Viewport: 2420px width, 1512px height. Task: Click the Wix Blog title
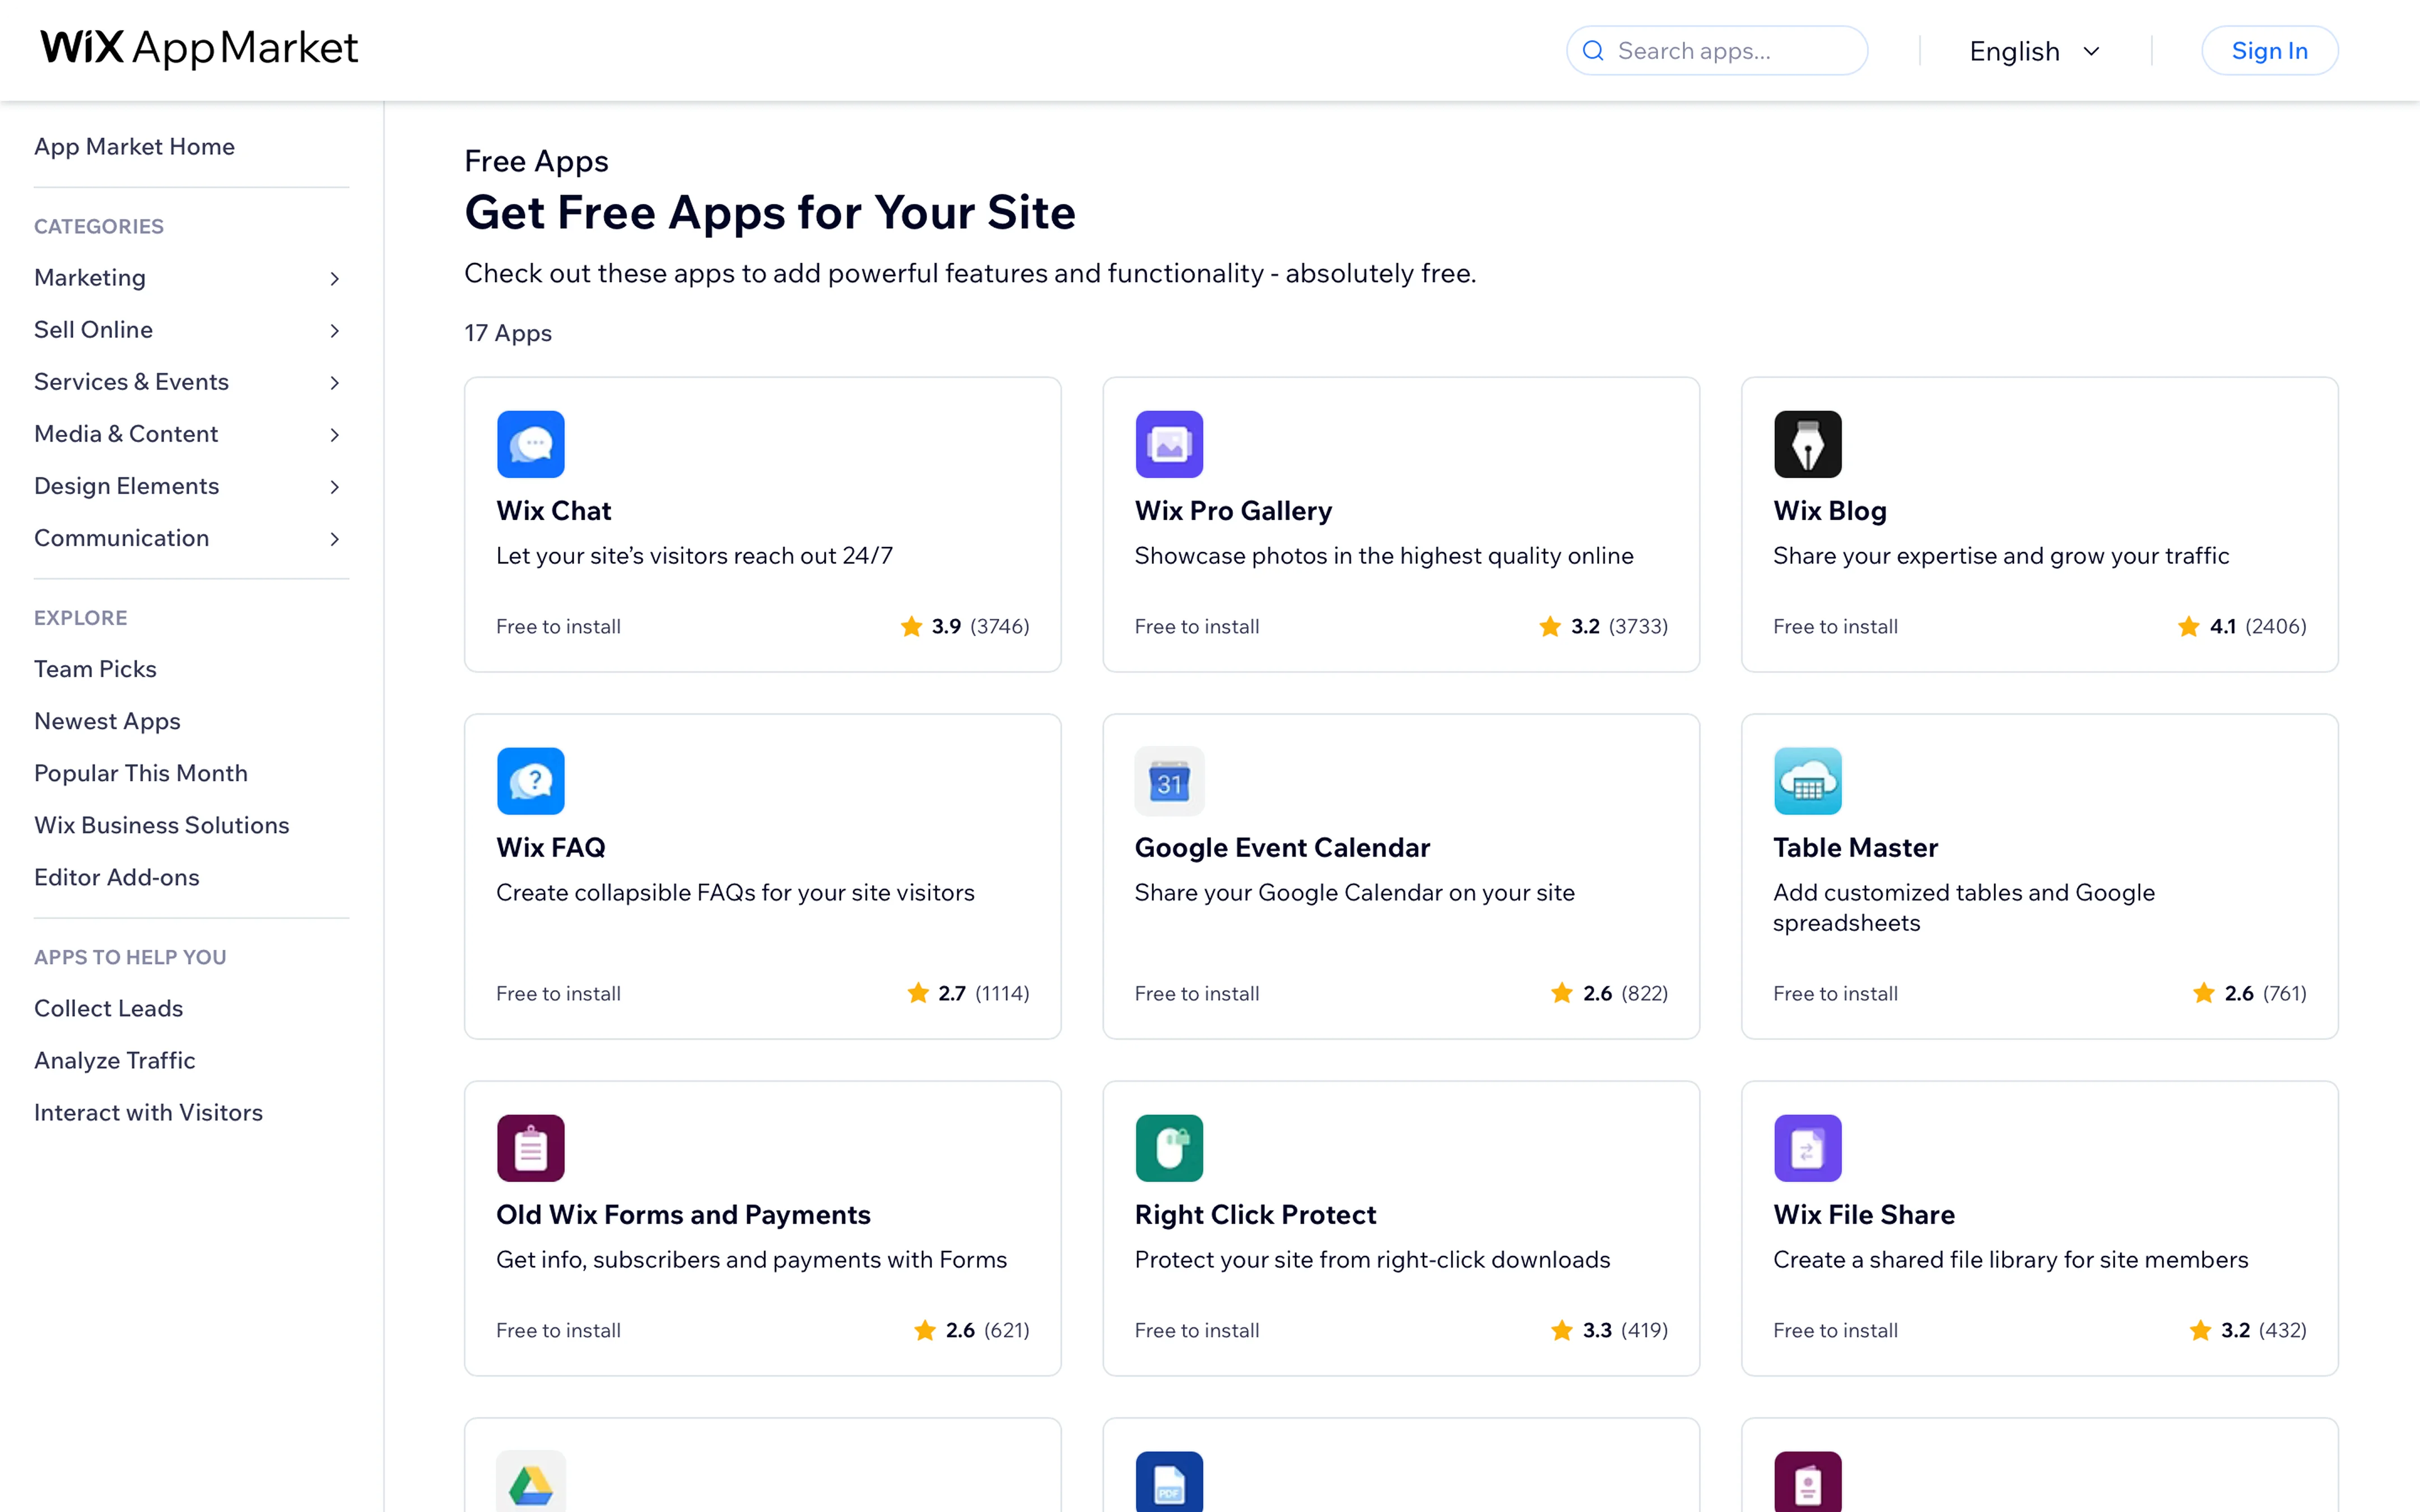click(1830, 510)
